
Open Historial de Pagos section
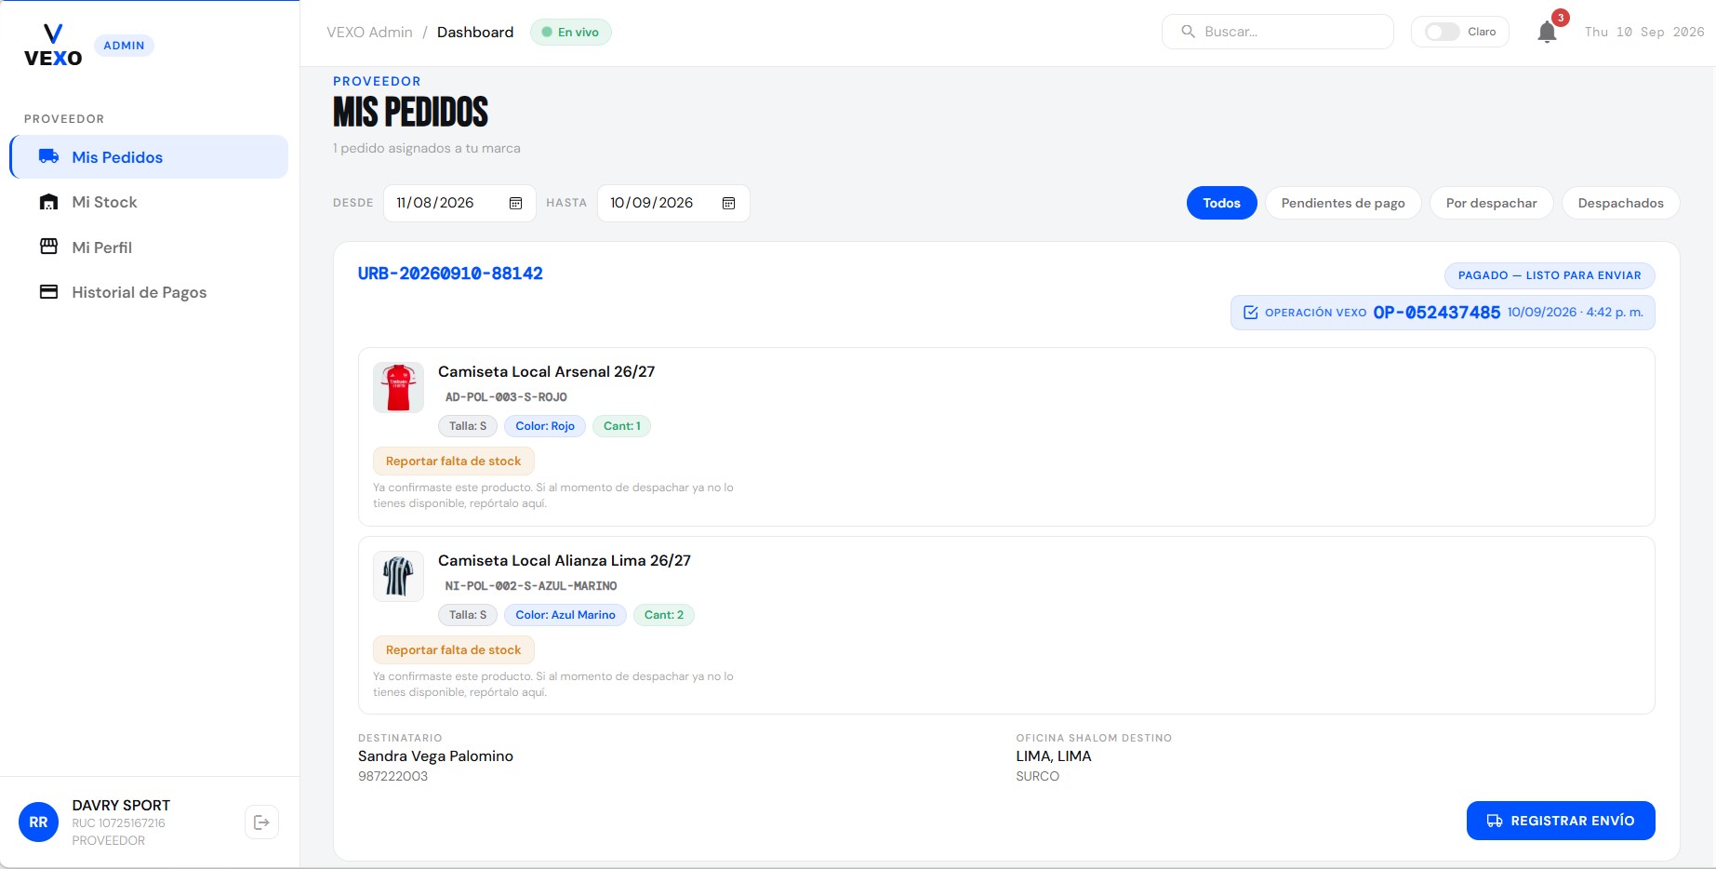coord(150,292)
